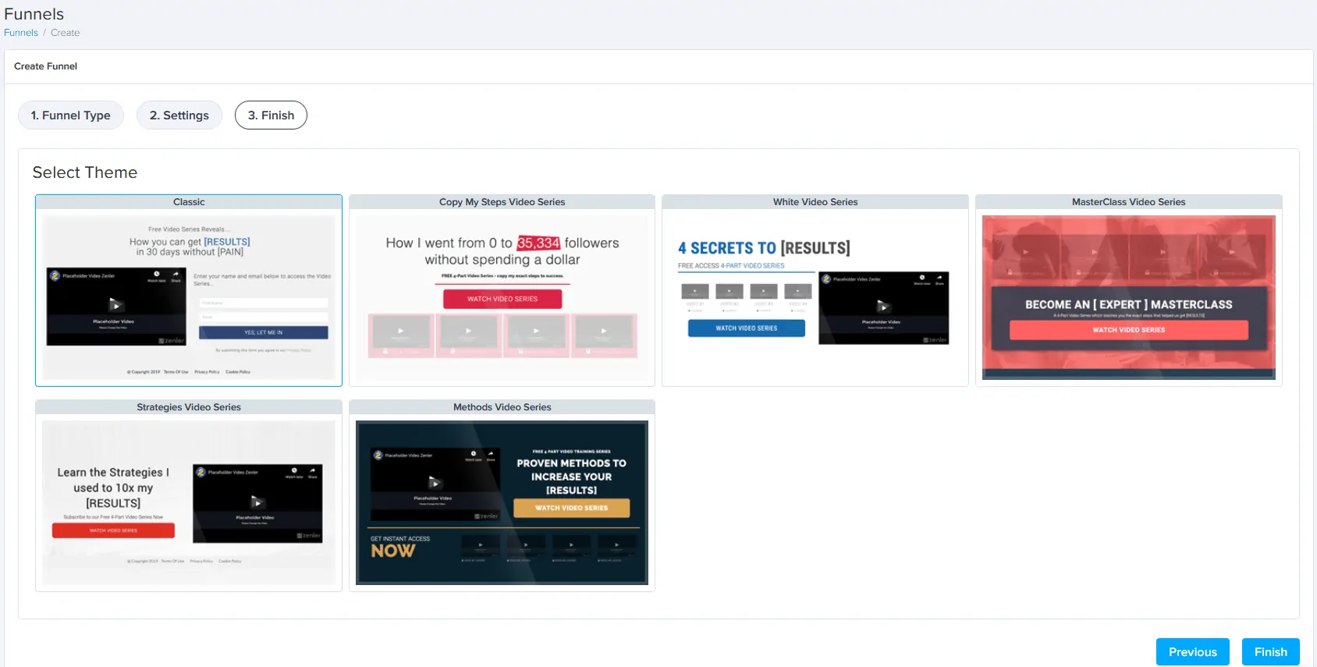Open the Funnels breadcrumb link
This screenshot has height=667, width=1317.
[x=21, y=33]
